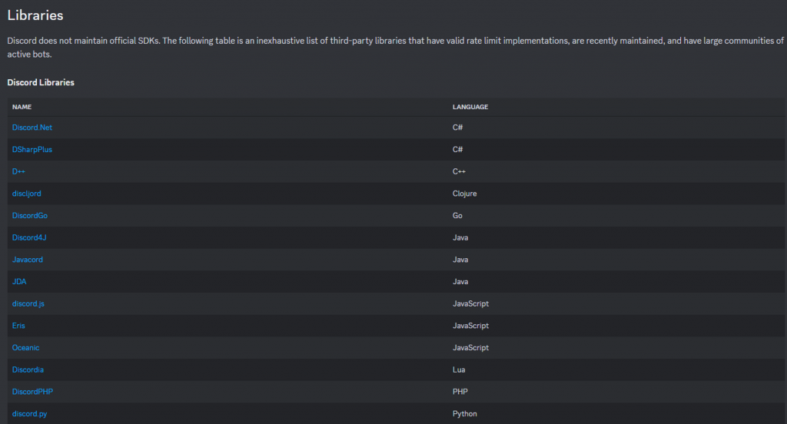Screen dimensions: 787x424
Task: Open the DSharpPlus library link
Action: [32, 150]
